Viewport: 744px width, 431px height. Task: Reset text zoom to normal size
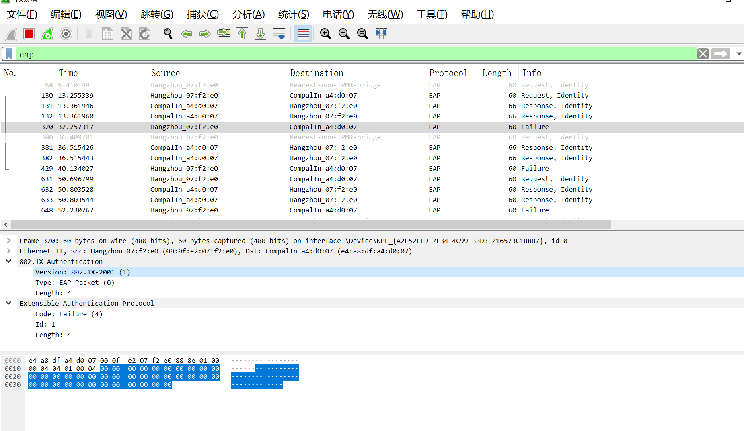coord(363,34)
